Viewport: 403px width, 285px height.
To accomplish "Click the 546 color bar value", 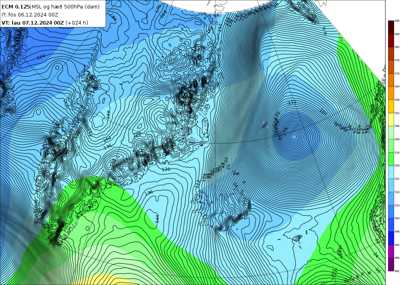I will (397, 126).
